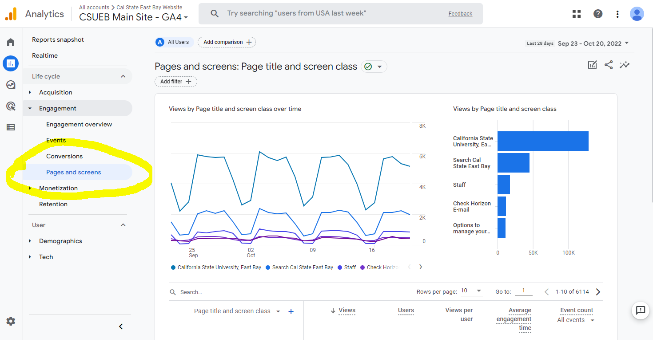Open report status check mark dropdown

click(374, 67)
